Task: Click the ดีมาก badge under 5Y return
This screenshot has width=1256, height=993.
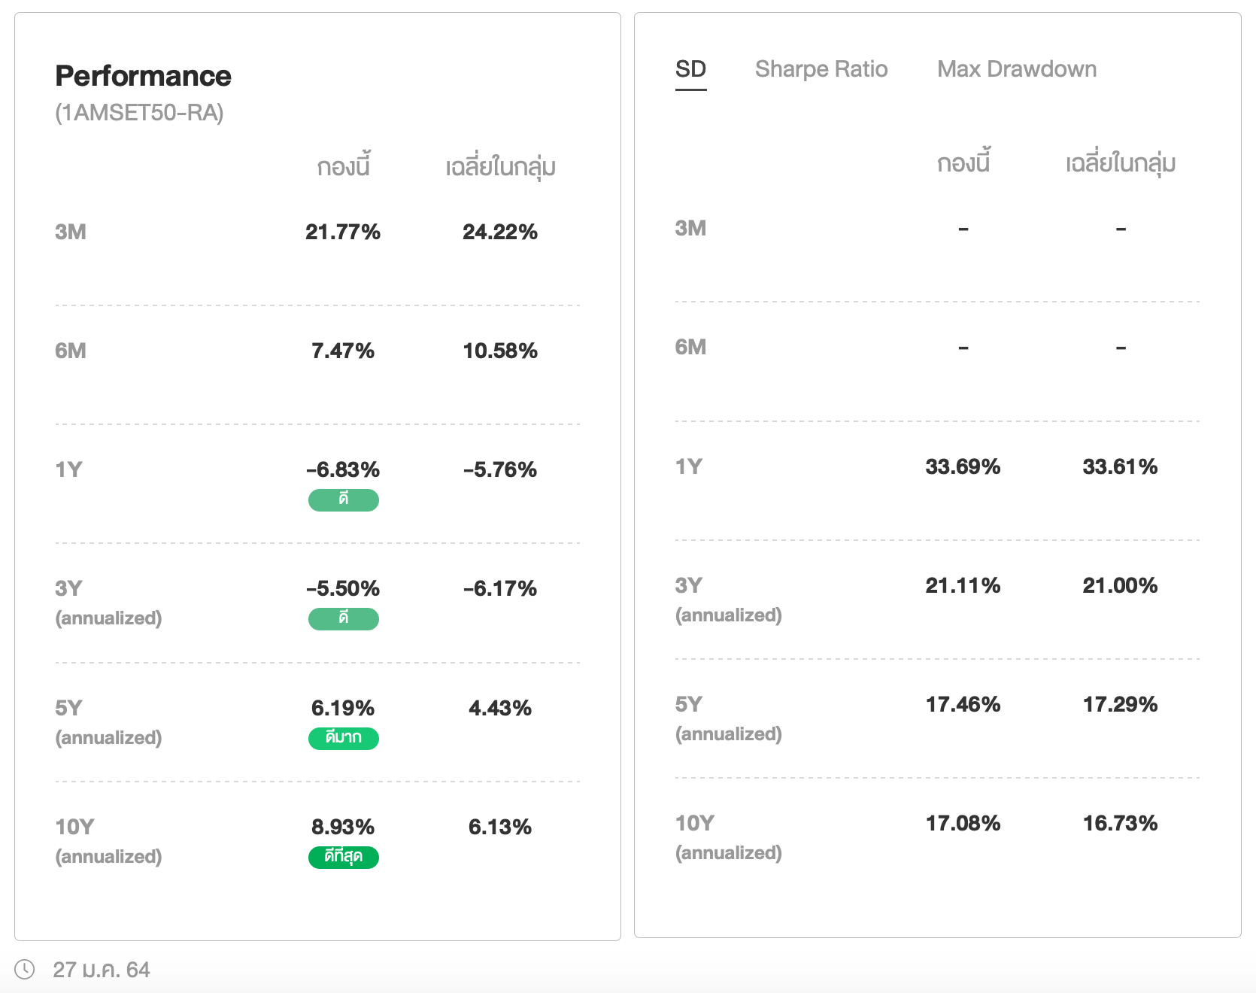Action: click(343, 738)
